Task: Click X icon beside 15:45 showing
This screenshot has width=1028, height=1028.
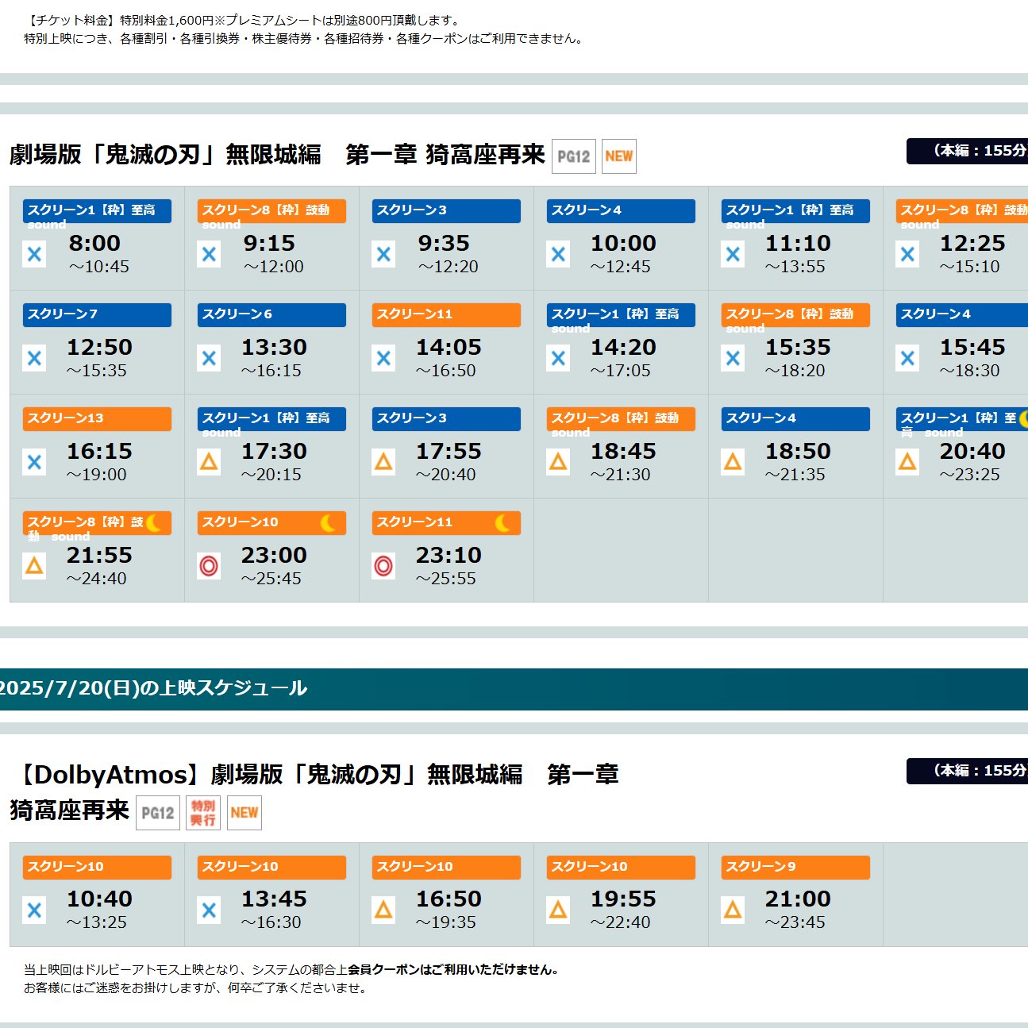Action: coord(907,359)
